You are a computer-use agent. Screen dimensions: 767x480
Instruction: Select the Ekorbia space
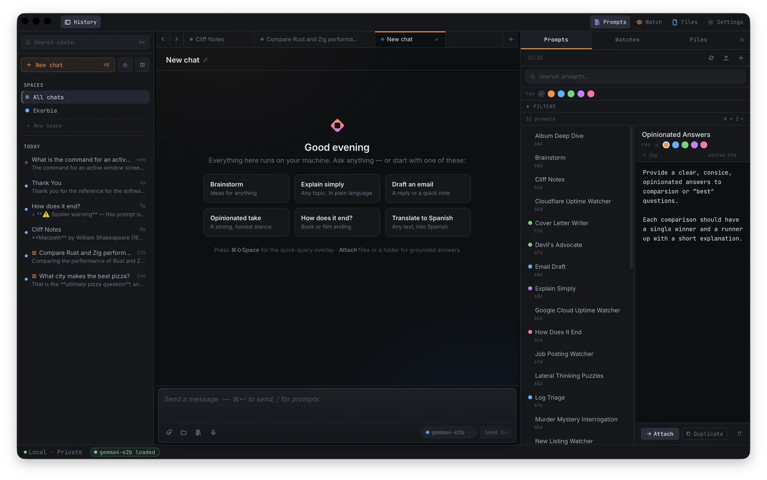[85, 111]
